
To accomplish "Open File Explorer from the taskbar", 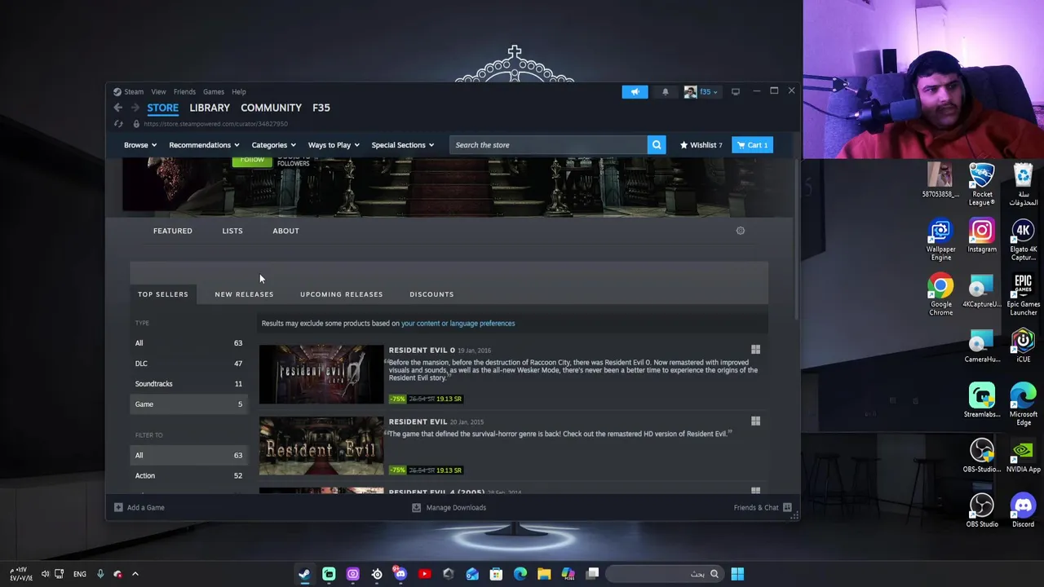I will pos(544,574).
